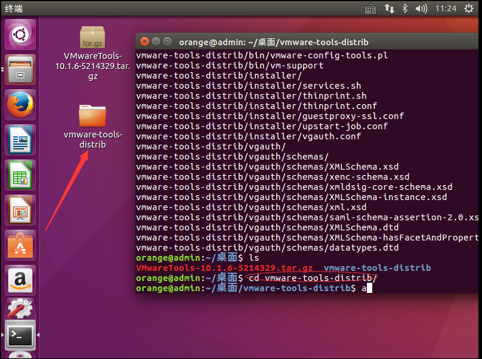
Task: Click the line ending in xmldsig-core-schema.xsd
Action: tap(294, 187)
